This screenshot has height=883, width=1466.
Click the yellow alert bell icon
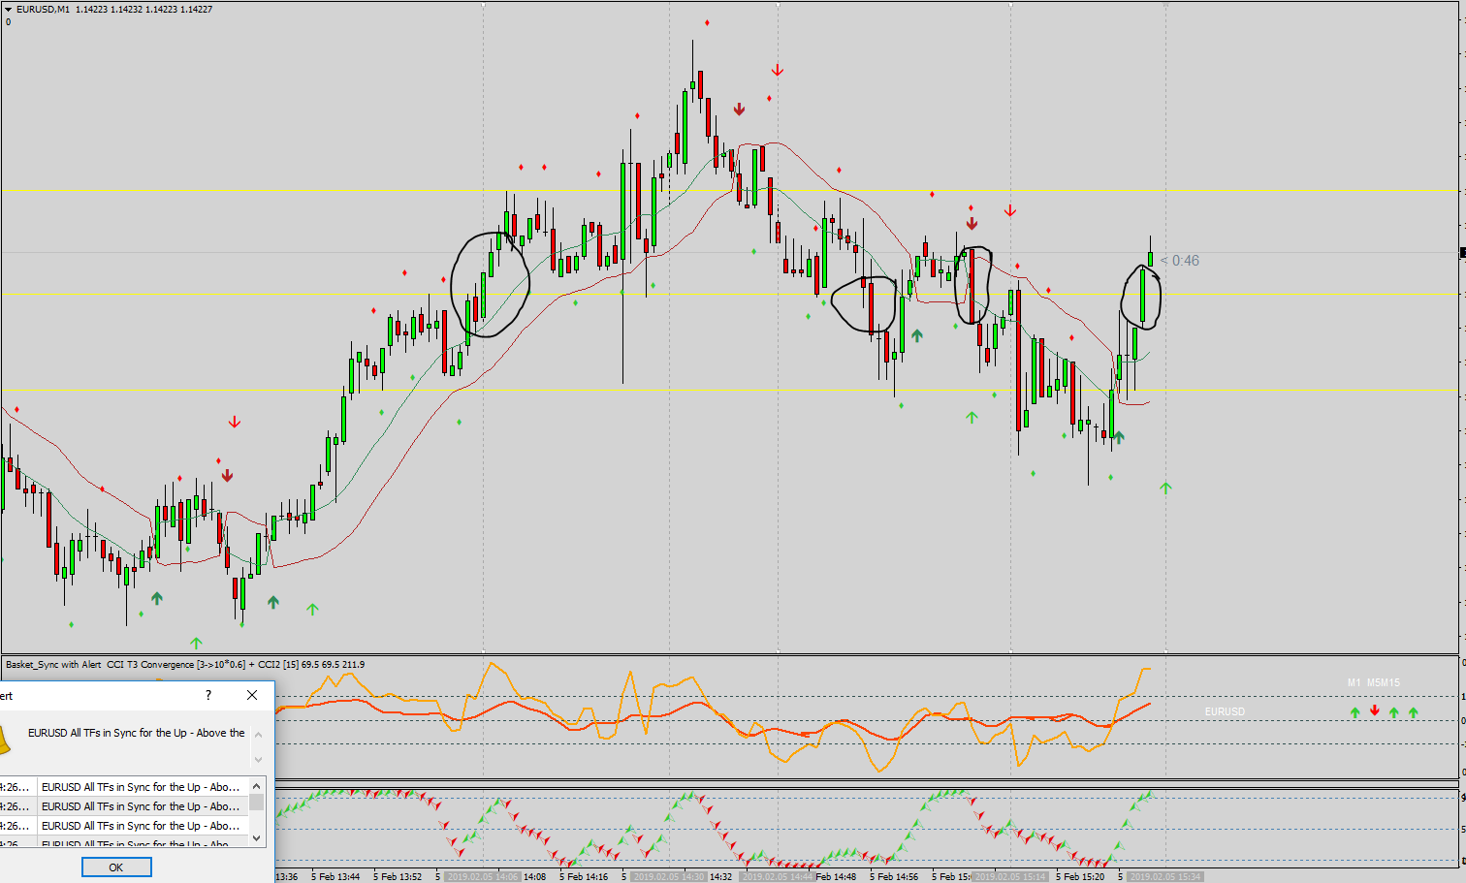pos(3,740)
